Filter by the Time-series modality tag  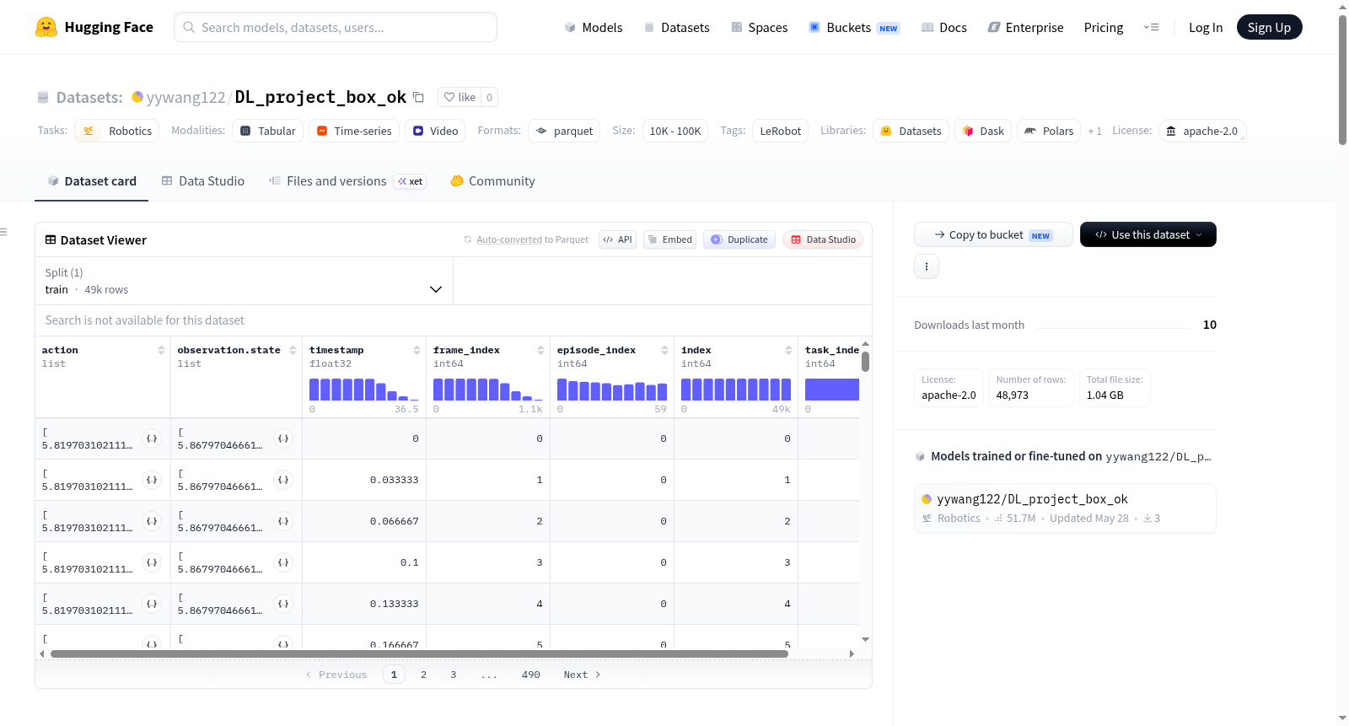coord(354,131)
